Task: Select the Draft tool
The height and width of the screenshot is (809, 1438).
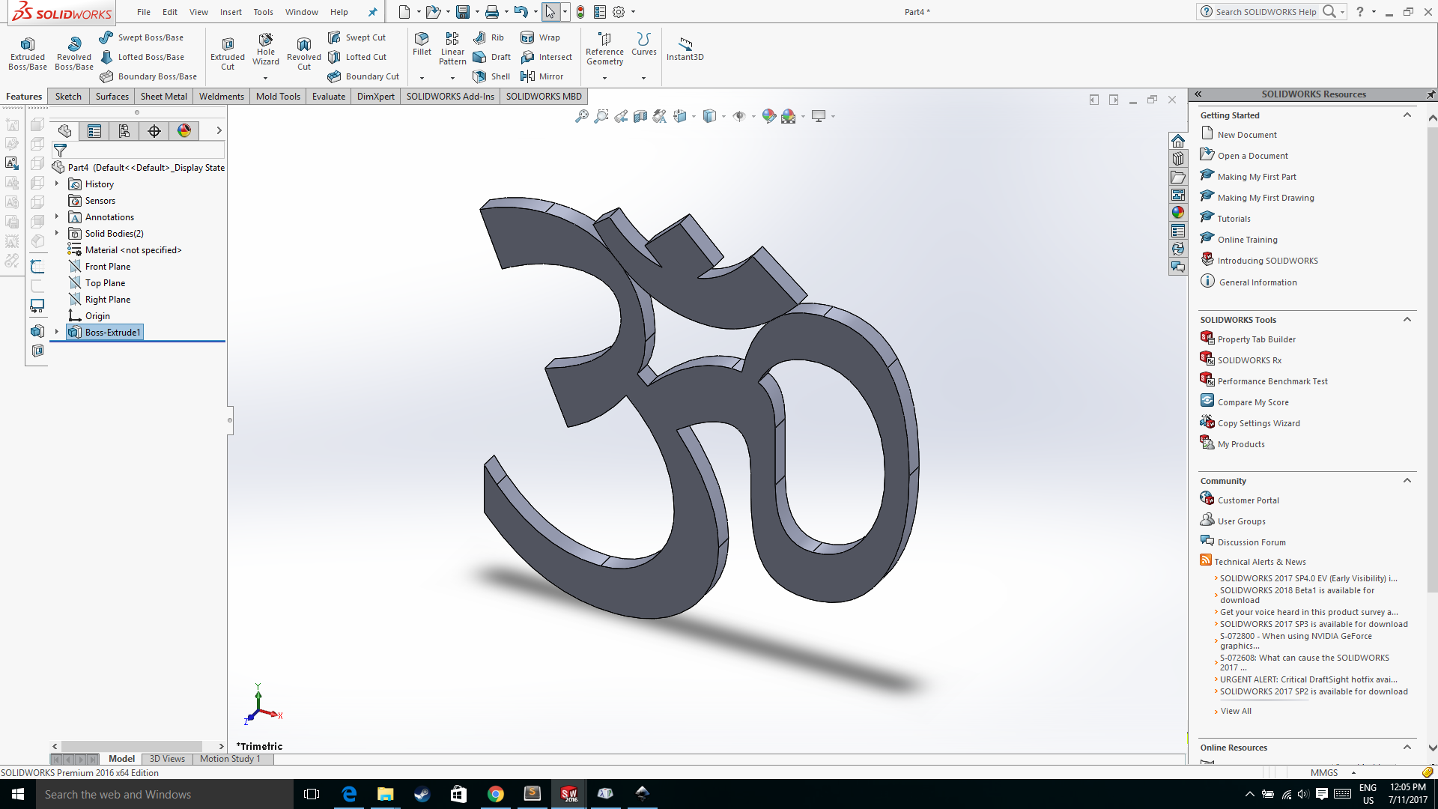Action: (x=491, y=57)
